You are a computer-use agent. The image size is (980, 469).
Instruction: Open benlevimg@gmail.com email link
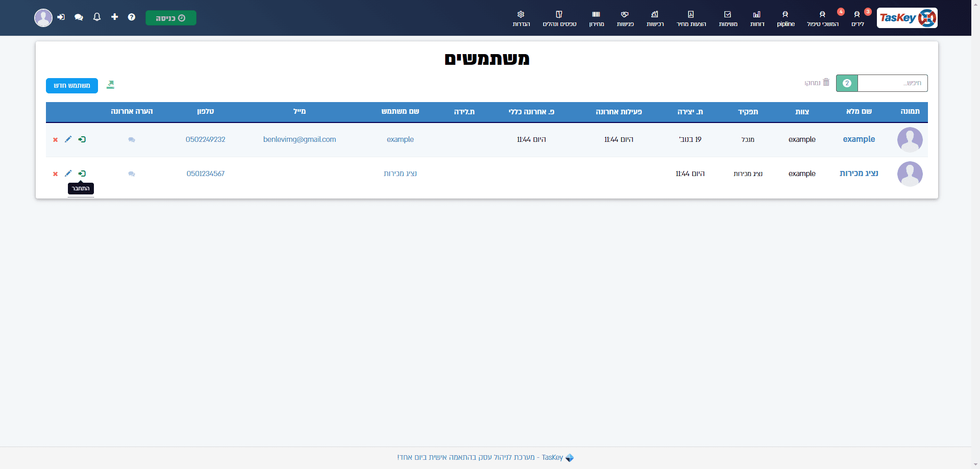(x=300, y=139)
